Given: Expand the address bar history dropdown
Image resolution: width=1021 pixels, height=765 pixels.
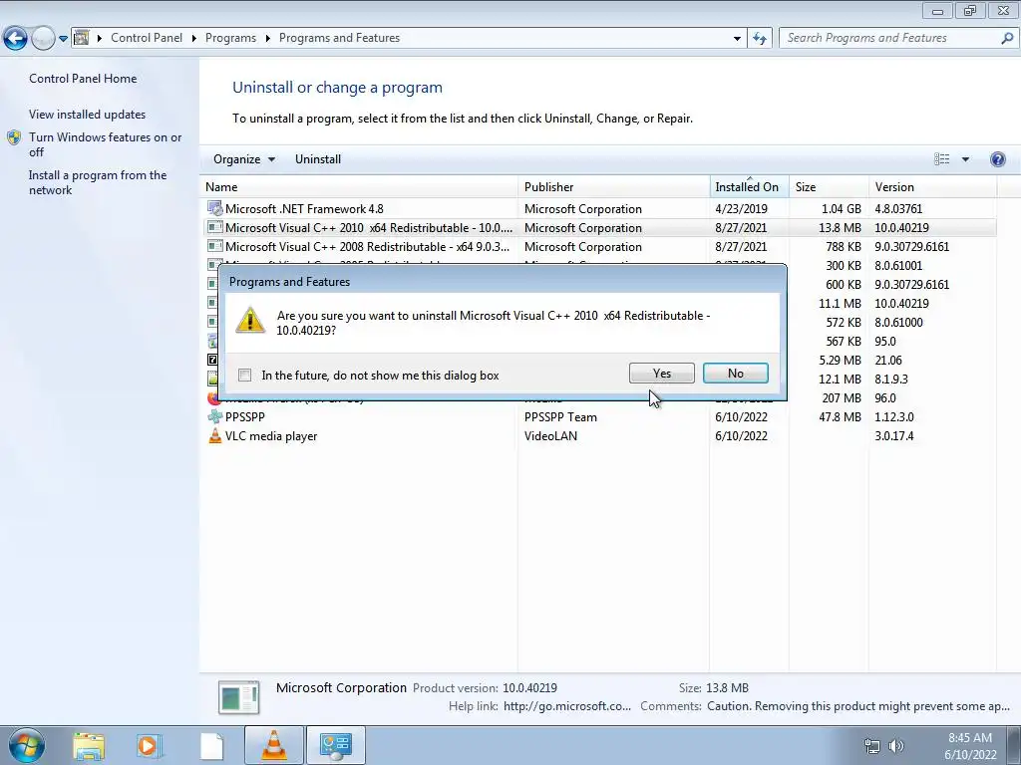Looking at the screenshot, I should click(737, 39).
